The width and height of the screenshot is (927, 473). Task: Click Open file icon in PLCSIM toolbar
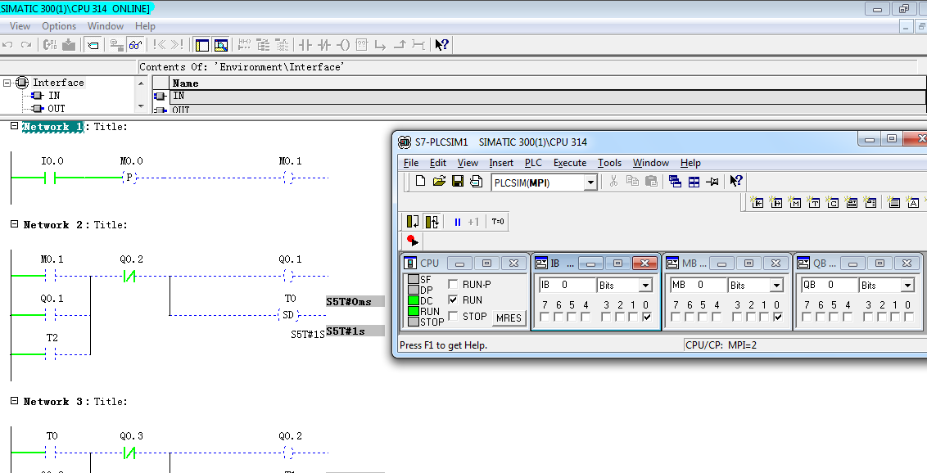(439, 182)
